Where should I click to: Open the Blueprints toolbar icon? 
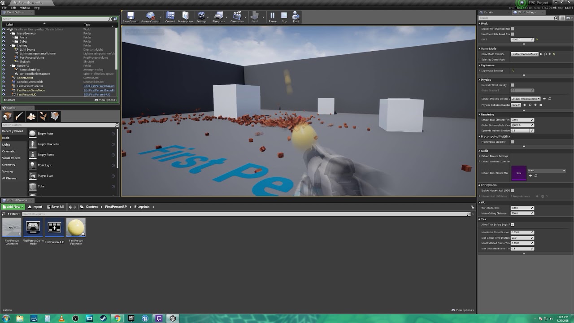[219, 17]
